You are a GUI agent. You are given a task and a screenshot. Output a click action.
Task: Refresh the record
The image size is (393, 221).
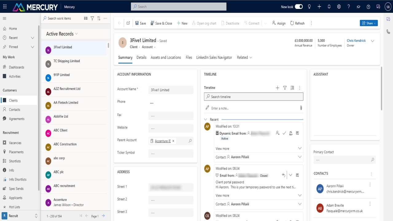297,23
